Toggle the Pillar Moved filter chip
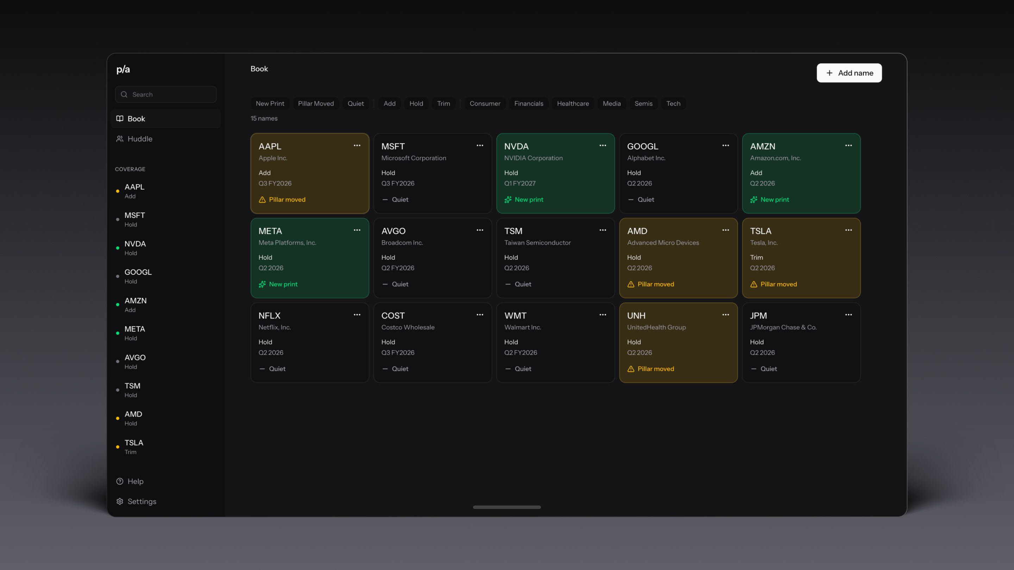Image resolution: width=1014 pixels, height=570 pixels. [316, 103]
